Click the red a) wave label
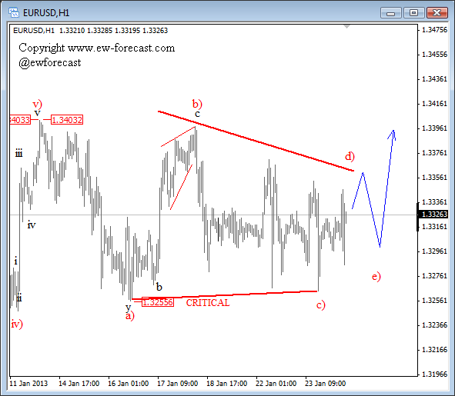 pos(129,316)
